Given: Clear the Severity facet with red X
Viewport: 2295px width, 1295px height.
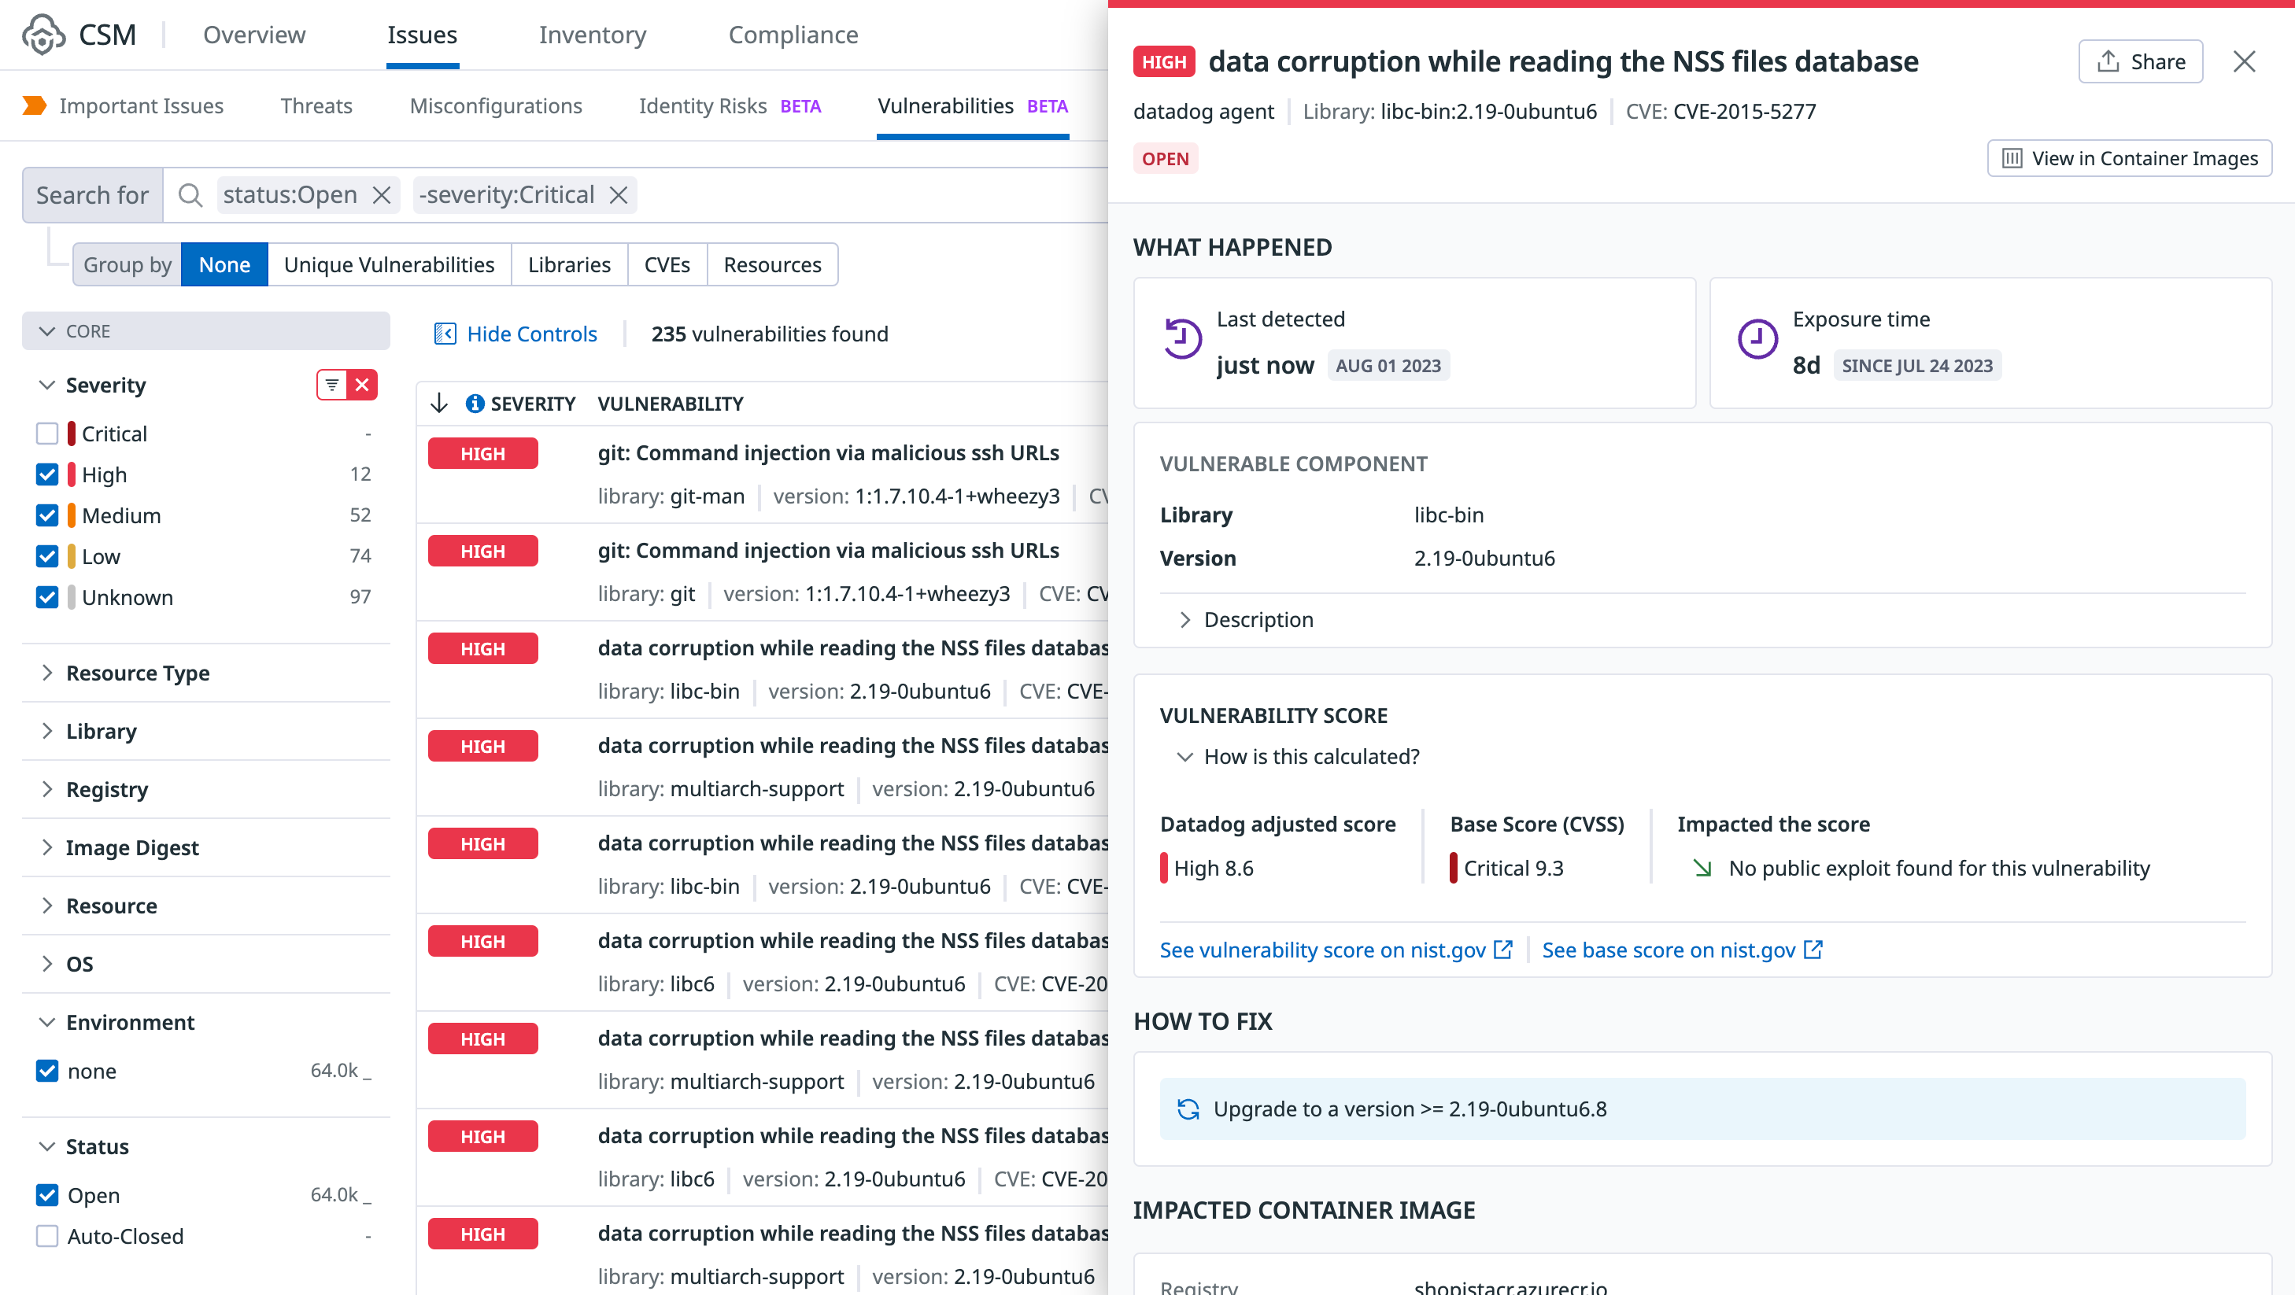Looking at the screenshot, I should (363, 385).
